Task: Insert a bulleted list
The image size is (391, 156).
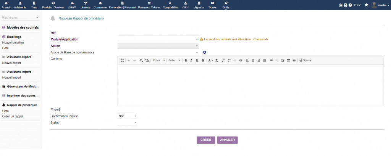Action: 229,60
